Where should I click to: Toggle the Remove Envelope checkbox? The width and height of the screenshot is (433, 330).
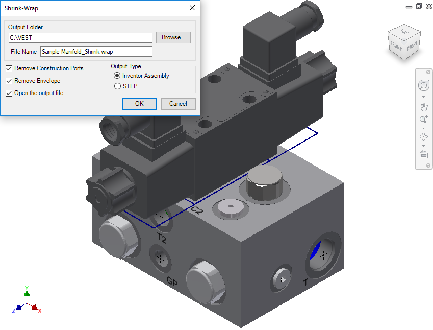(9, 81)
